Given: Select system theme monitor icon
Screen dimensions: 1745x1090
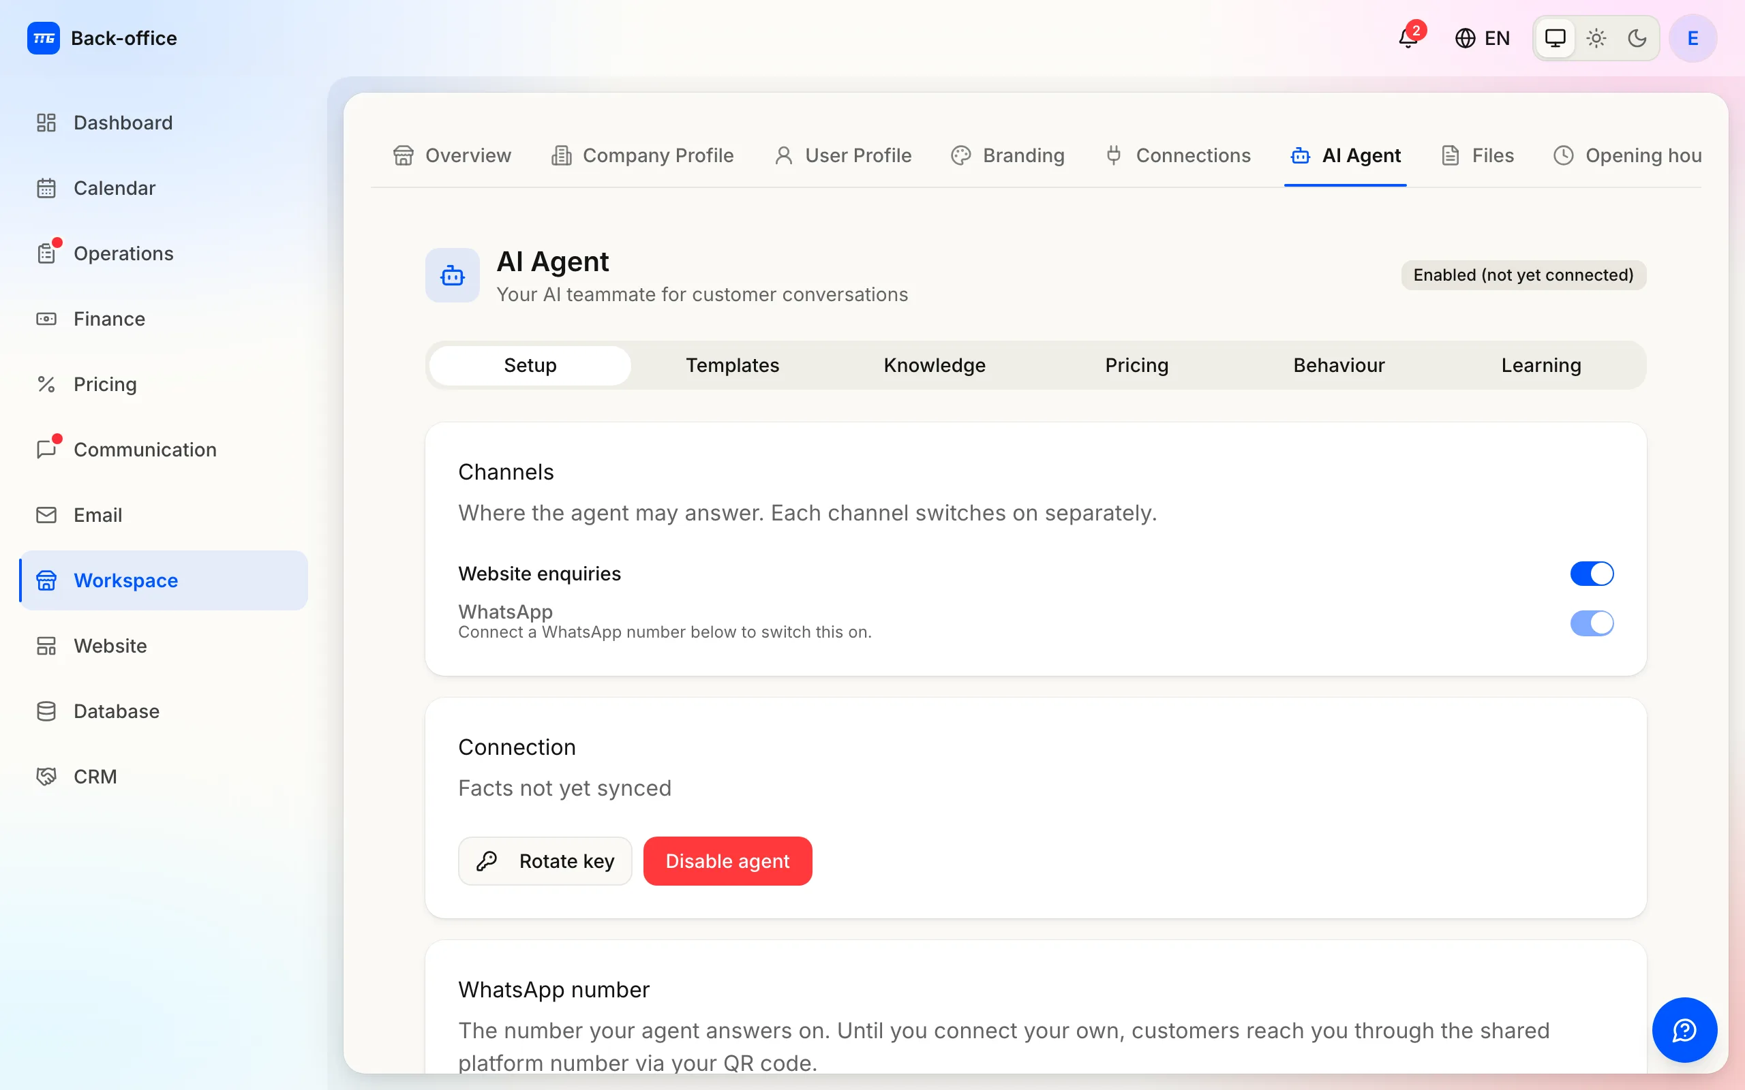Looking at the screenshot, I should pos(1556,38).
